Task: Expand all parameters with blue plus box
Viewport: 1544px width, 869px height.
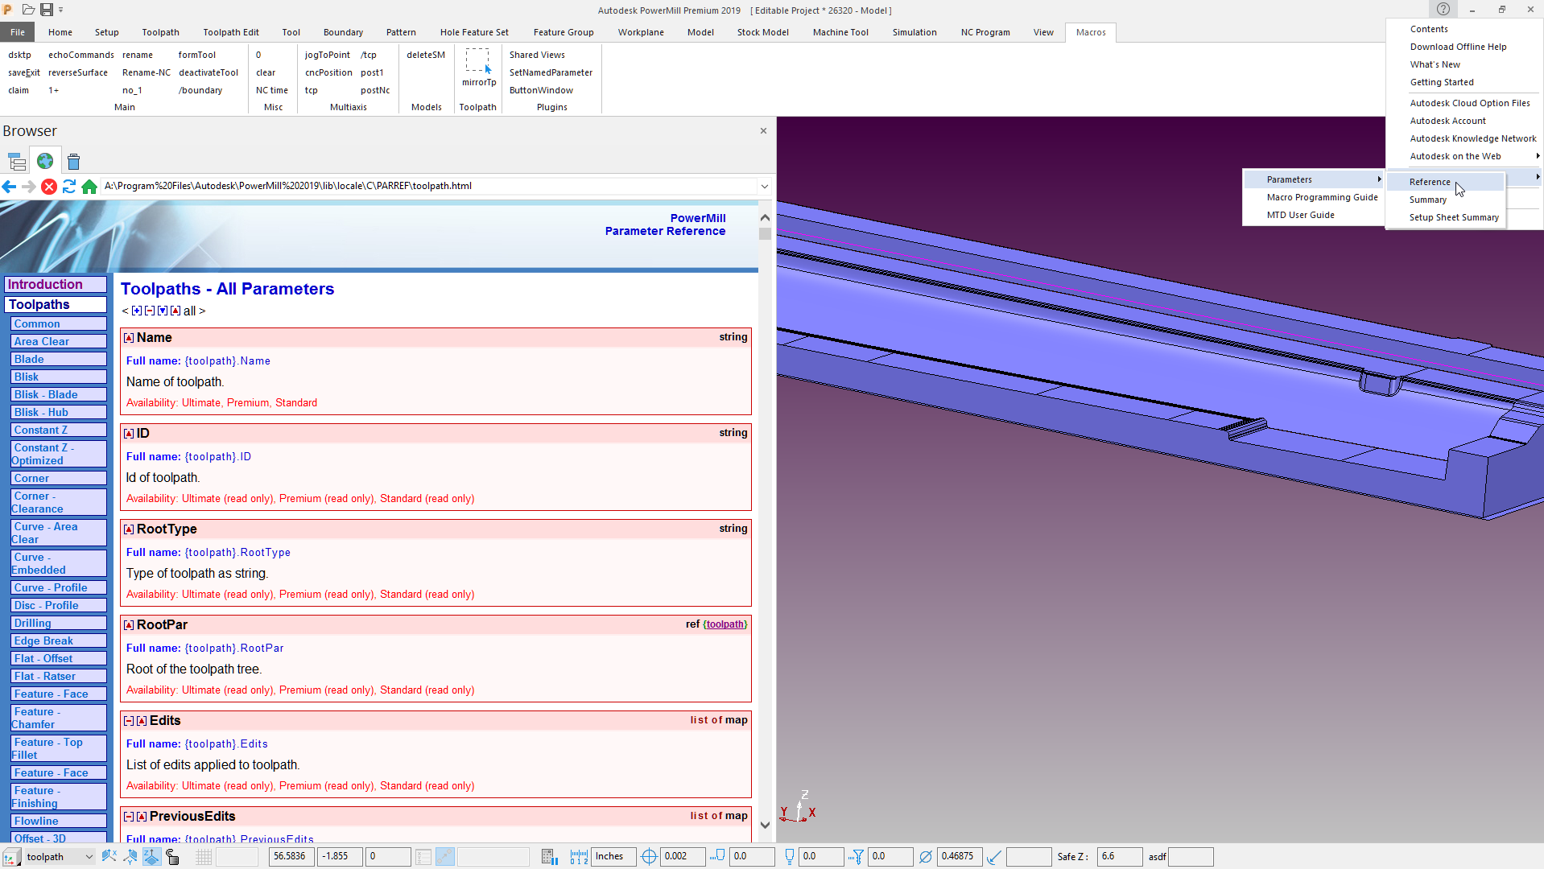Action: pos(137,311)
